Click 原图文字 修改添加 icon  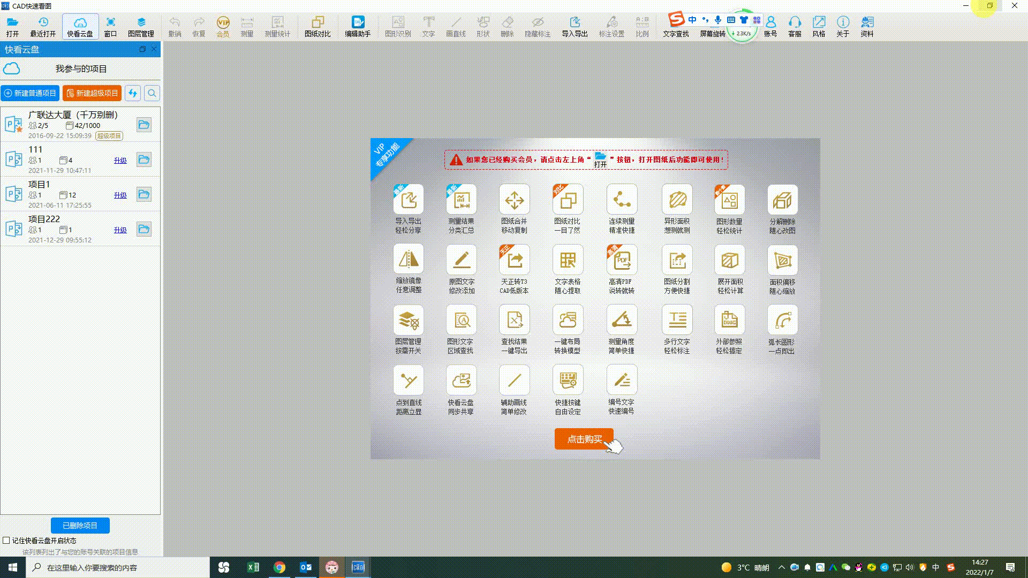(462, 260)
